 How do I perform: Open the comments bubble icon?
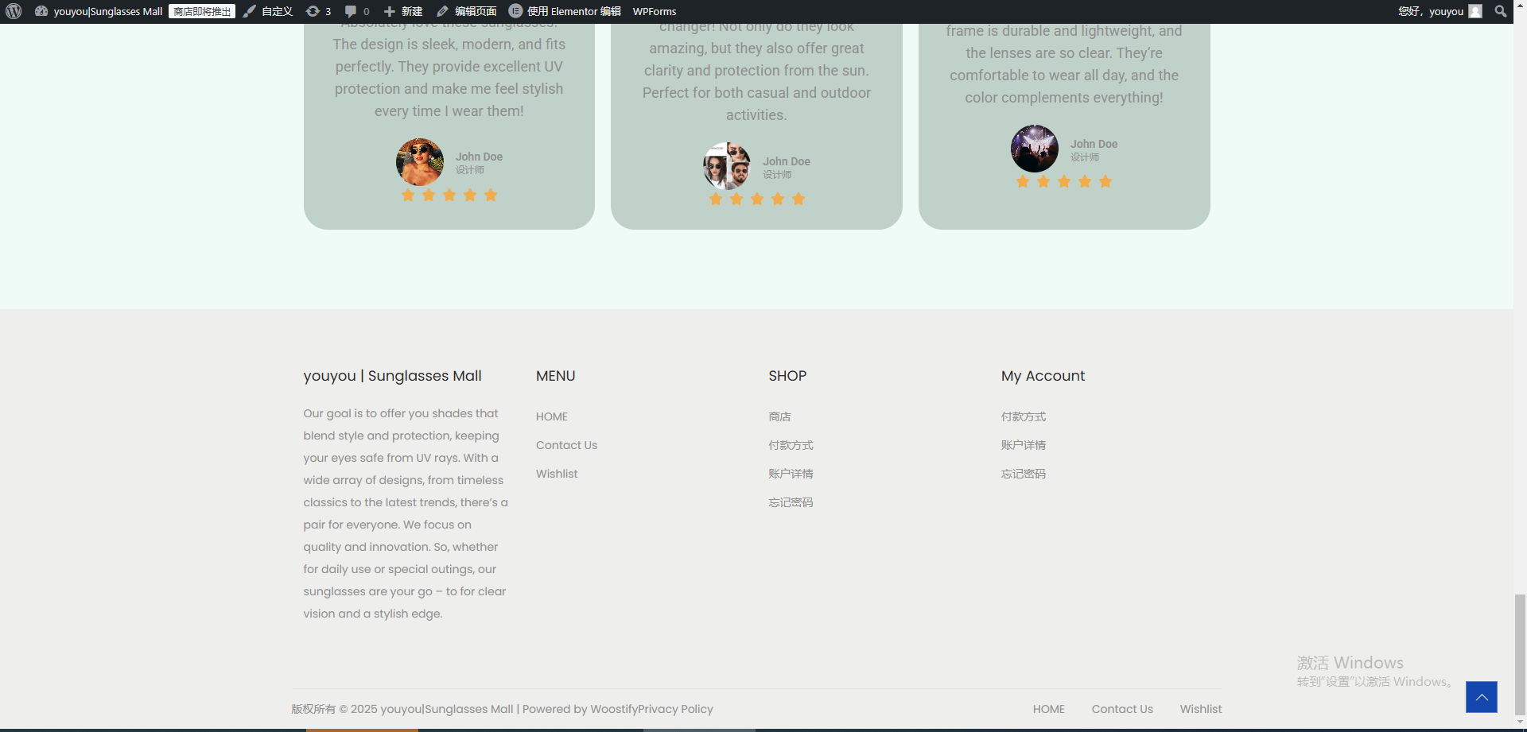[351, 11]
